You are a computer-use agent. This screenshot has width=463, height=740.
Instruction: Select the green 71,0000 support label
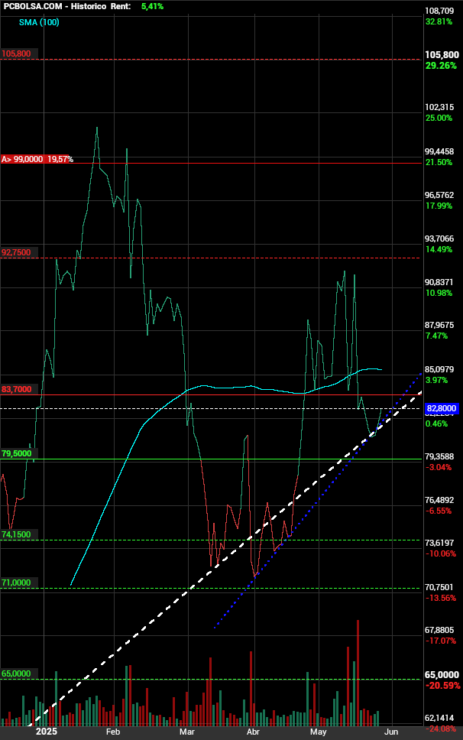tap(16, 583)
